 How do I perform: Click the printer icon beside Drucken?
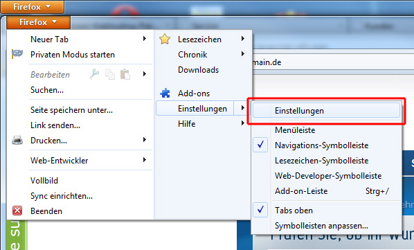pos(17,140)
